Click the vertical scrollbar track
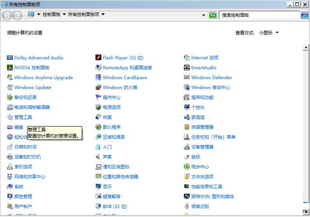The image size is (310, 217). pos(306,126)
